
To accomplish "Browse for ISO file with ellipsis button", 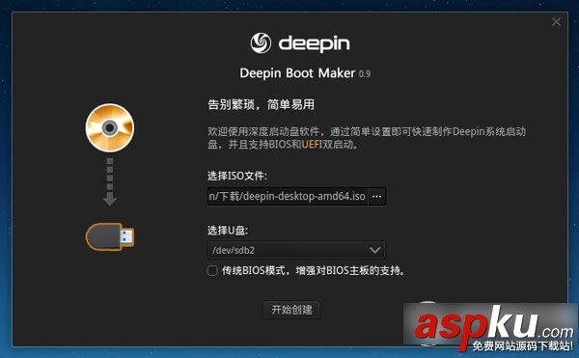I will [376, 196].
